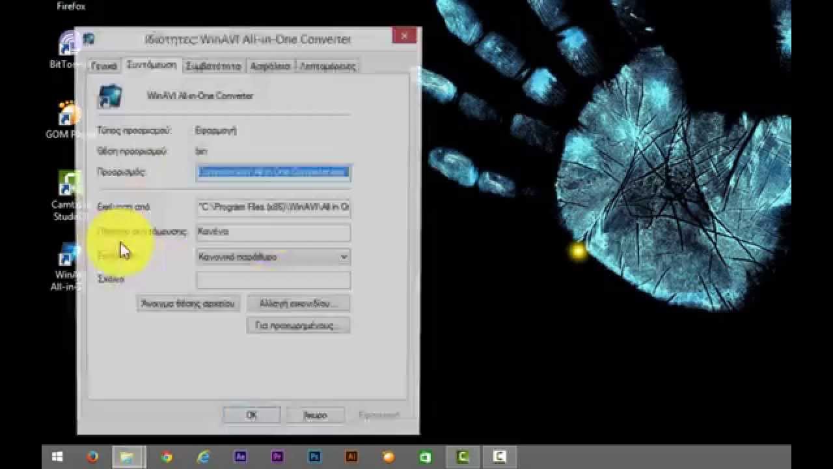
Task: Click the orange ball taskbar icon
Action: 389,457
